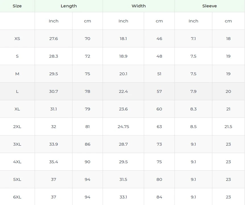Select the 6XL size row label
The width and height of the screenshot is (245, 205).
point(17,197)
